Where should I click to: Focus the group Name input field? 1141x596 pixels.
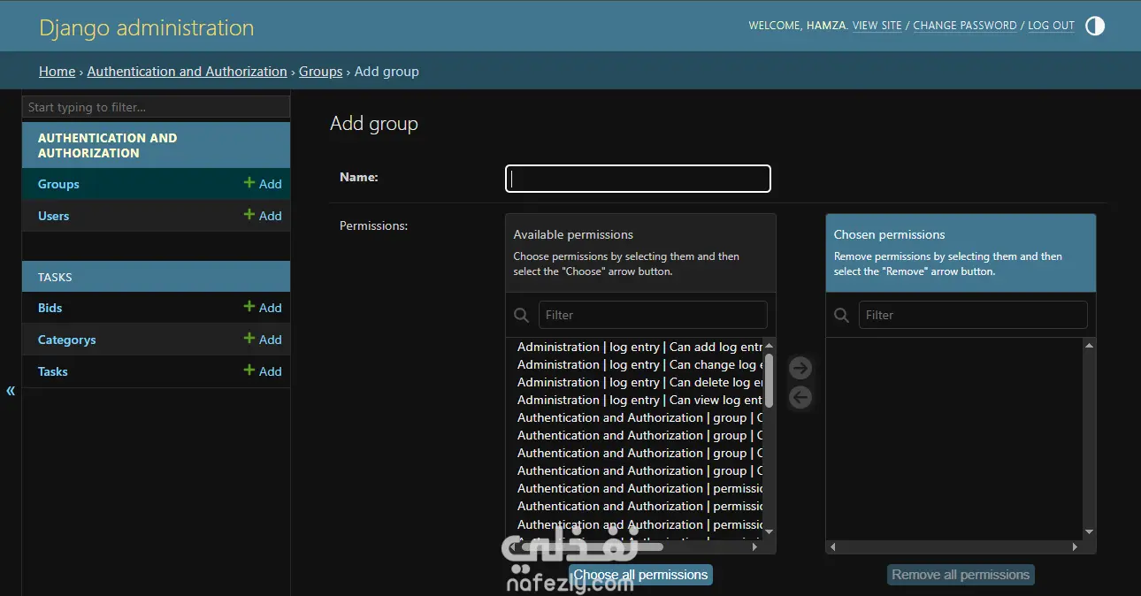[638, 179]
